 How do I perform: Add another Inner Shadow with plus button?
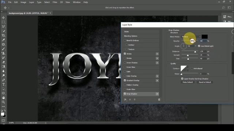[157, 63]
